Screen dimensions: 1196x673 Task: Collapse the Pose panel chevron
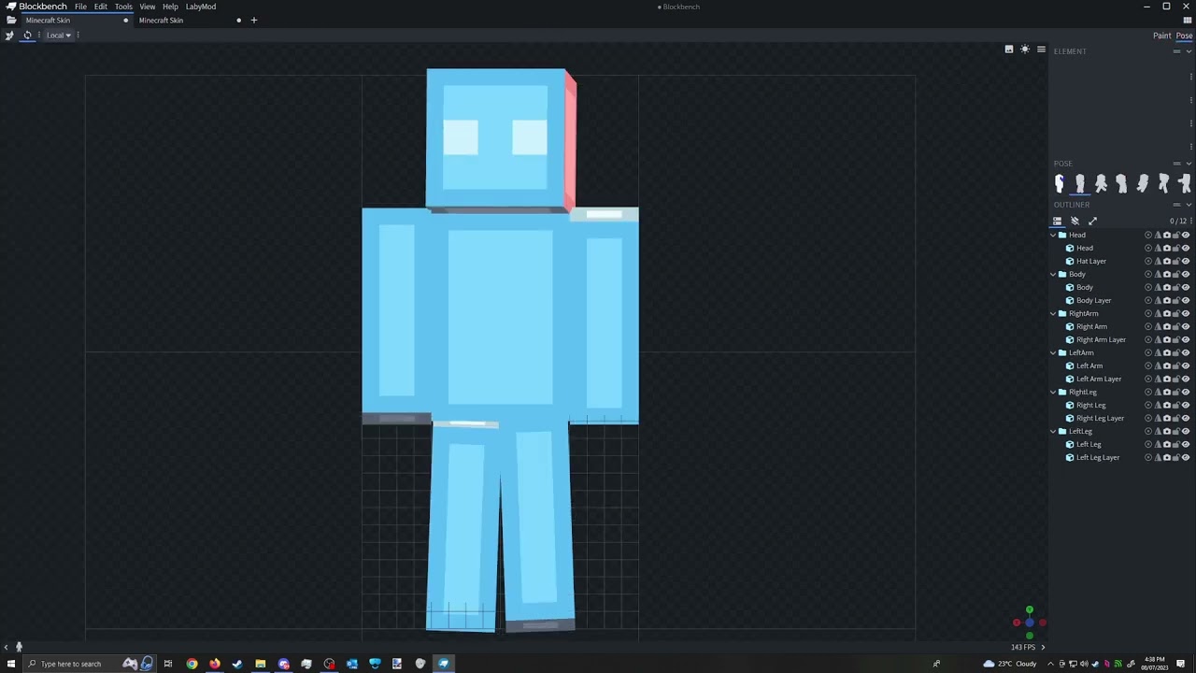point(1189,164)
